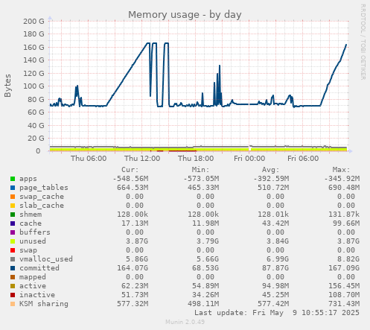Image resolution: width=370 pixels, height=330 pixels.
Task: Click the orange swap_cache legend swatch
Action: (x=13, y=197)
